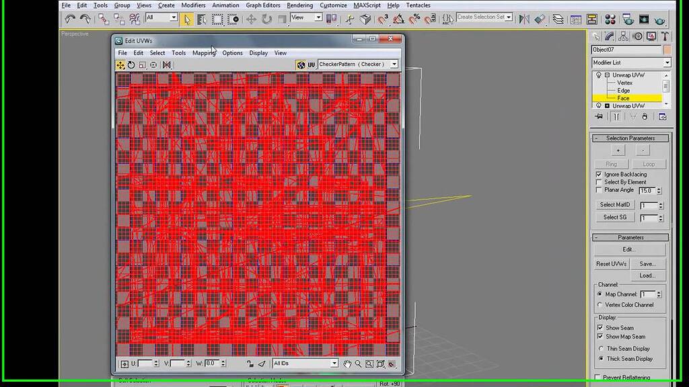Open the CheckerPattern texture dropdown

point(394,64)
